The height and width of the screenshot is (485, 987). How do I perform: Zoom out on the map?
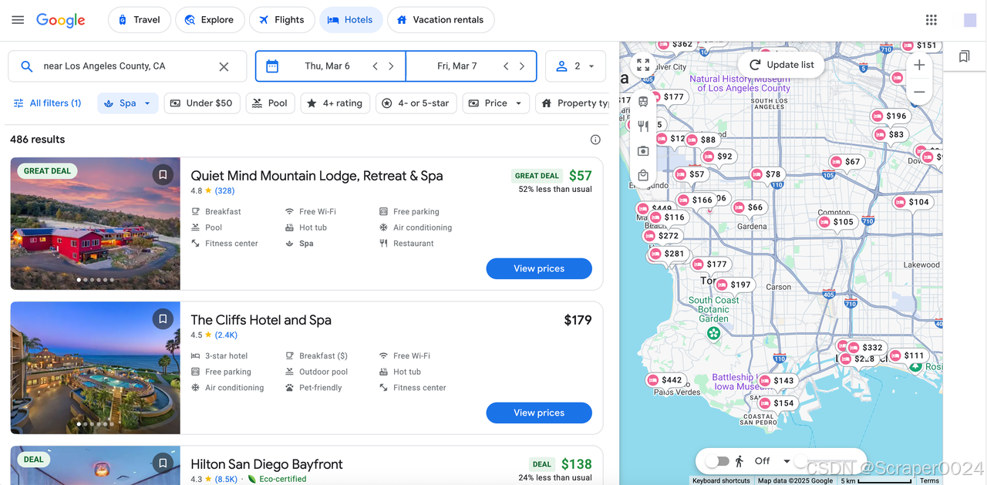click(918, 92)
